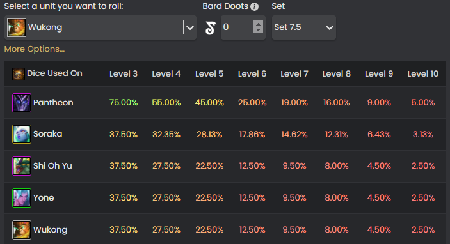Image resolution: width=450 pixels, height=244 pixels.
Task: Click Pantheon's 19.00% Level 7 value
Action: [x=294, y=103]
